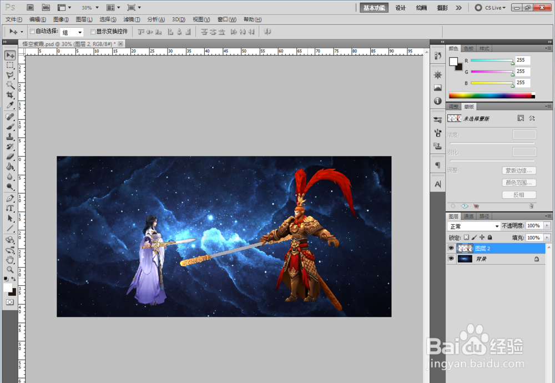Switch to the 通道 tab
555x383 pixels.
(x=469, y=216)
